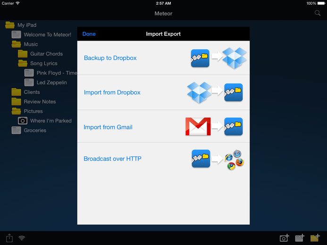Click the Dropbox logo in the Backup row
Screen dimensions: 327x245
coord(235,58)
